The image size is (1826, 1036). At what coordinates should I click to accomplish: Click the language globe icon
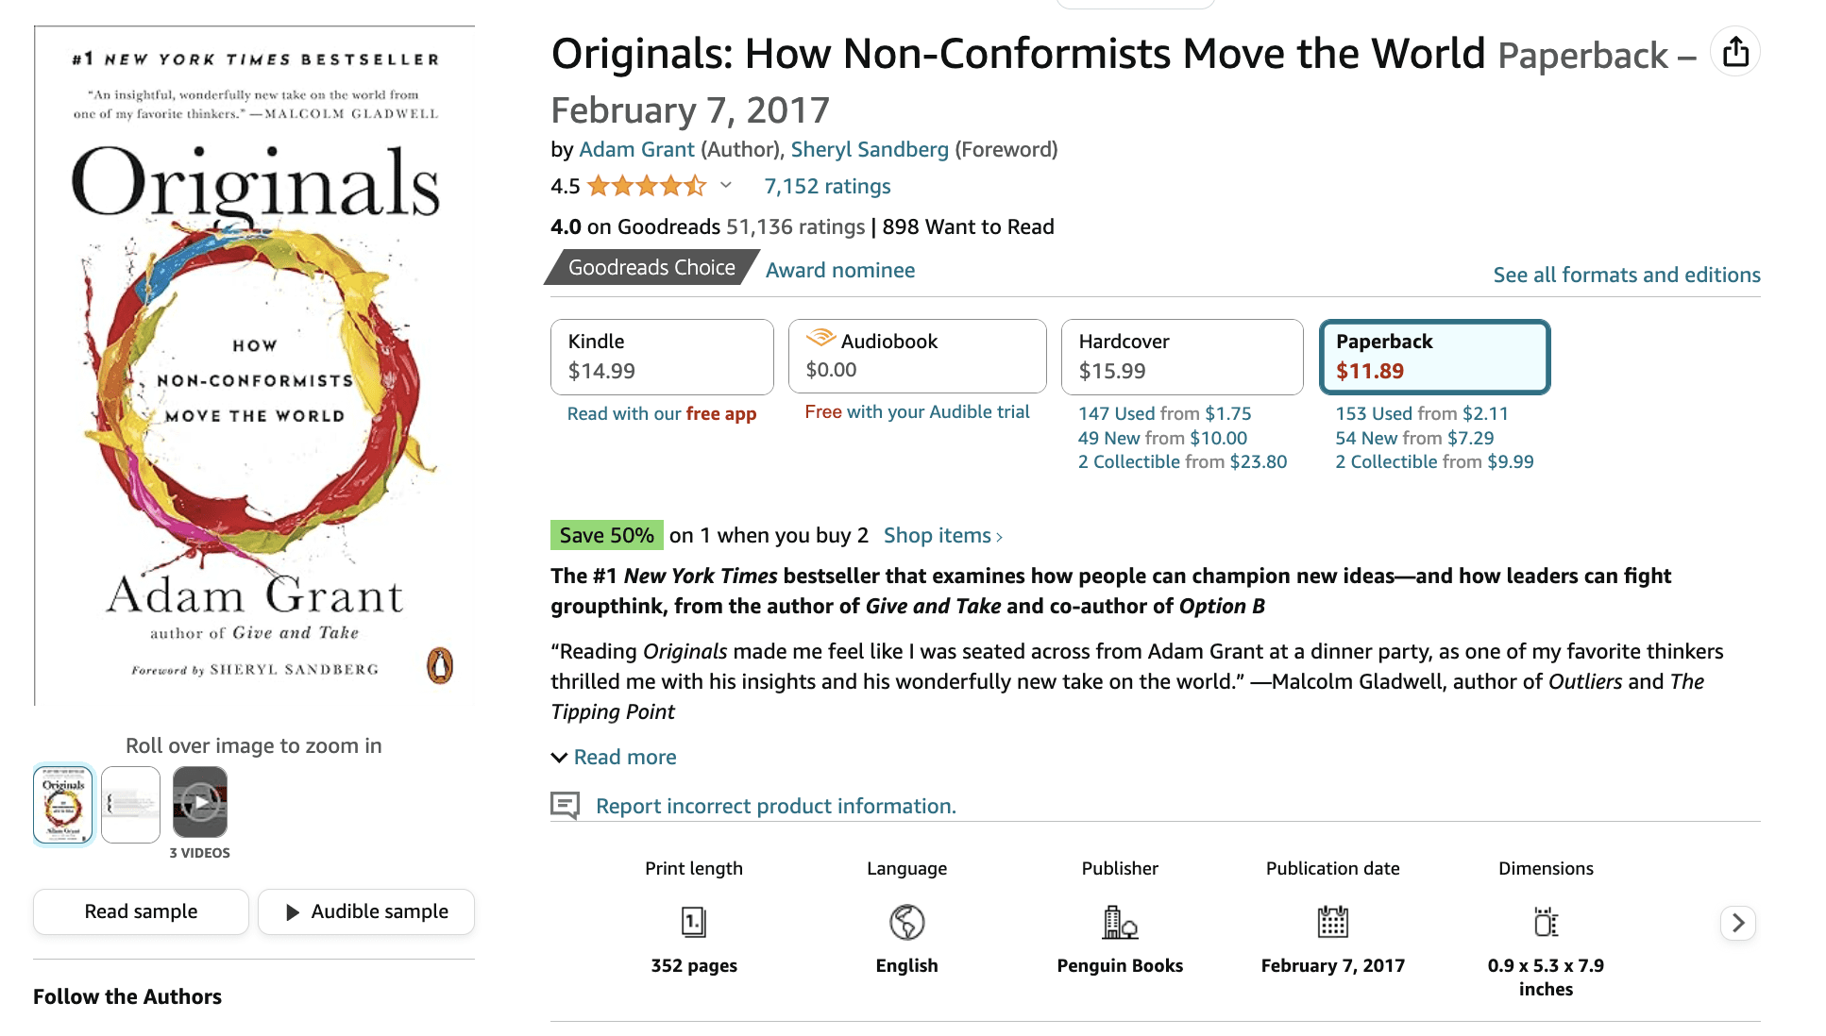(x=906, y=922)
